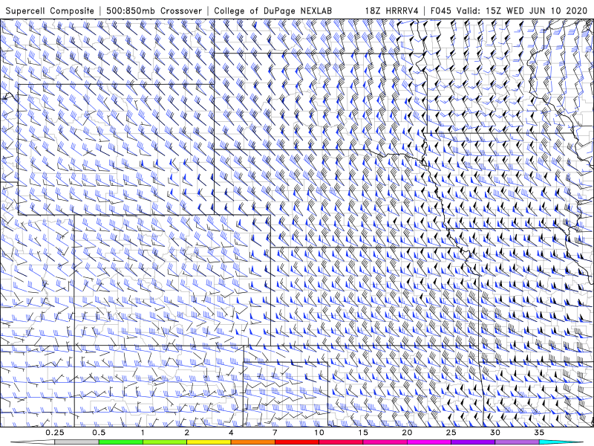Click the '0.5' colorbar label
Viewport: 594px width, 446px height.
coord(99,433)
